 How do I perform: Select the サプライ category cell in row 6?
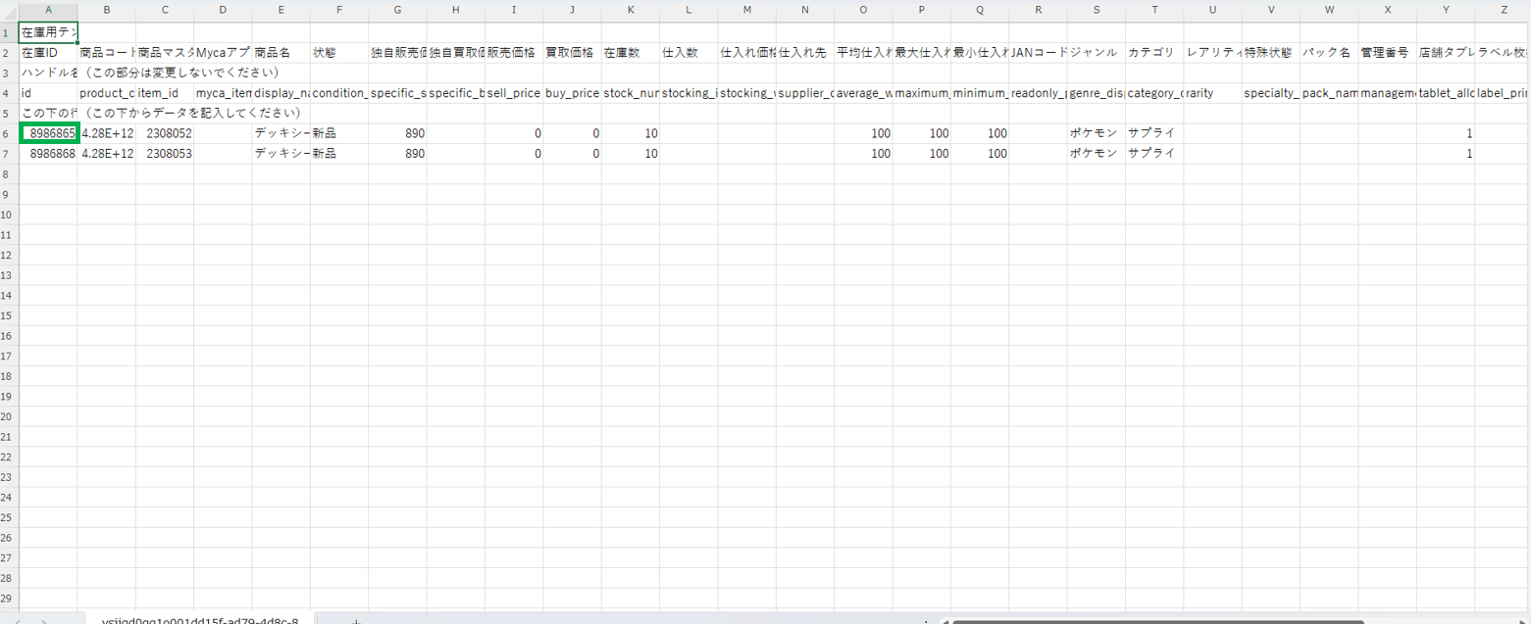[x=1153, y=132]
